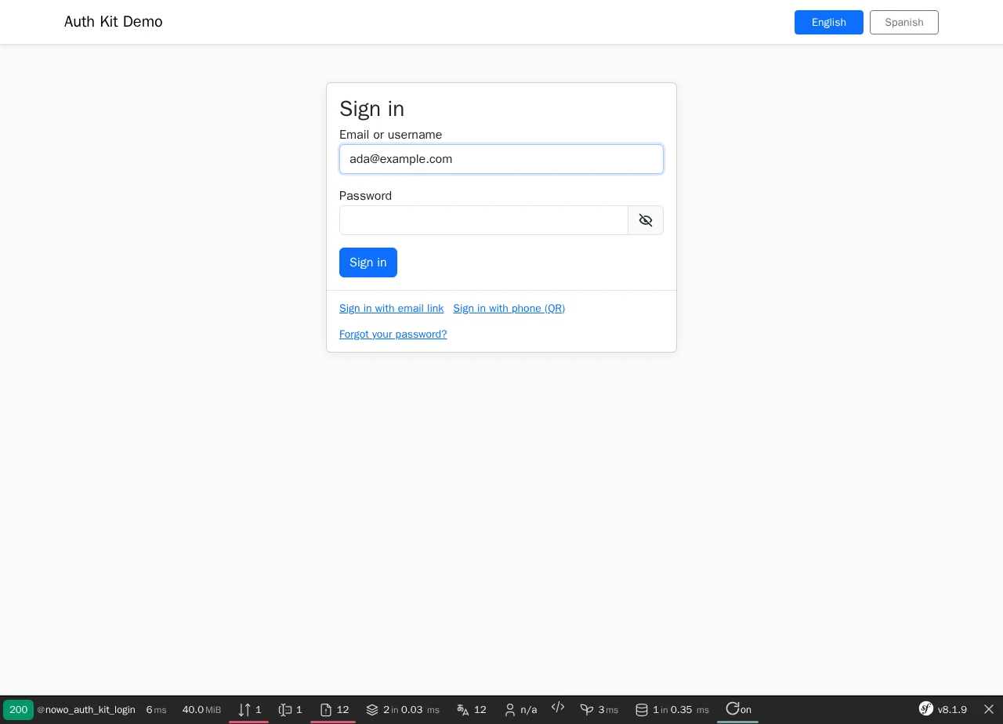1003x724 pixels.
Task: Switch language to Spanish
Action: (x=904, y=23)
